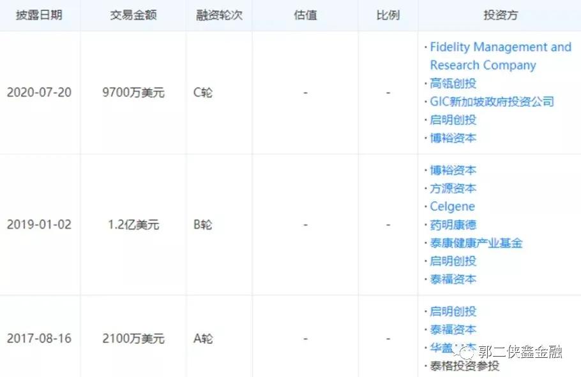The height and width of the screenshot is (377, 581).
Task: Select the date 2019-01-02
Action: pyautogui.click(x=40, y=224)
